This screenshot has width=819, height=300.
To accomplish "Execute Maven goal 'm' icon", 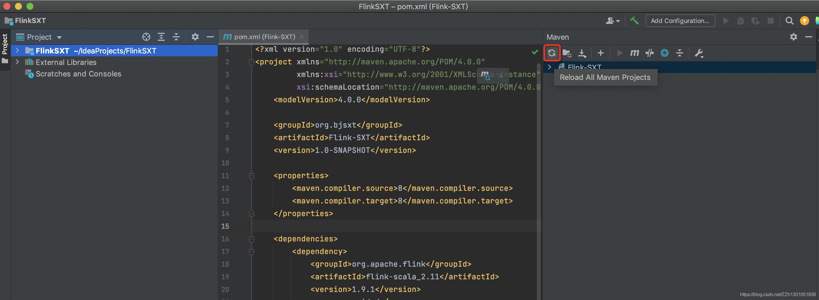I will pyautogui.click(x=634, y=53).
